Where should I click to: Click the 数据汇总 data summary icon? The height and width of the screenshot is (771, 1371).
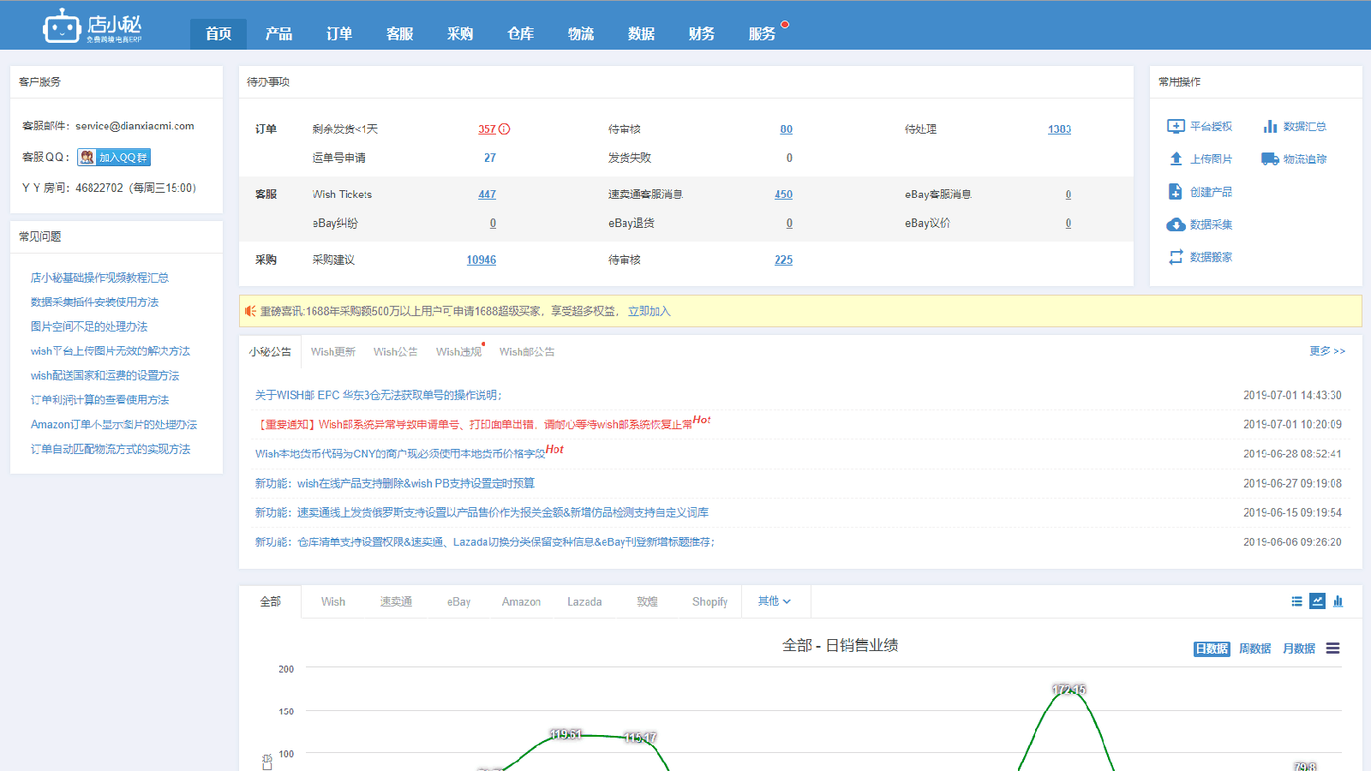click(1271, 126)
